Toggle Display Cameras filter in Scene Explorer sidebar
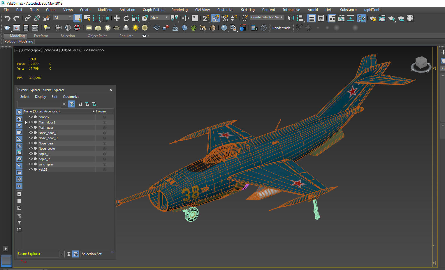Screen dimensions: 445x270 pyautogui.click(x=19, y=132)
